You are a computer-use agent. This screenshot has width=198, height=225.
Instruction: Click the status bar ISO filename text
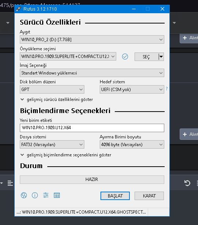click(81, 212)
